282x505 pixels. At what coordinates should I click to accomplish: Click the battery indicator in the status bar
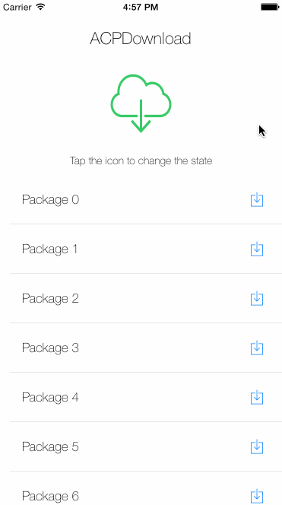tap(270, 7)
